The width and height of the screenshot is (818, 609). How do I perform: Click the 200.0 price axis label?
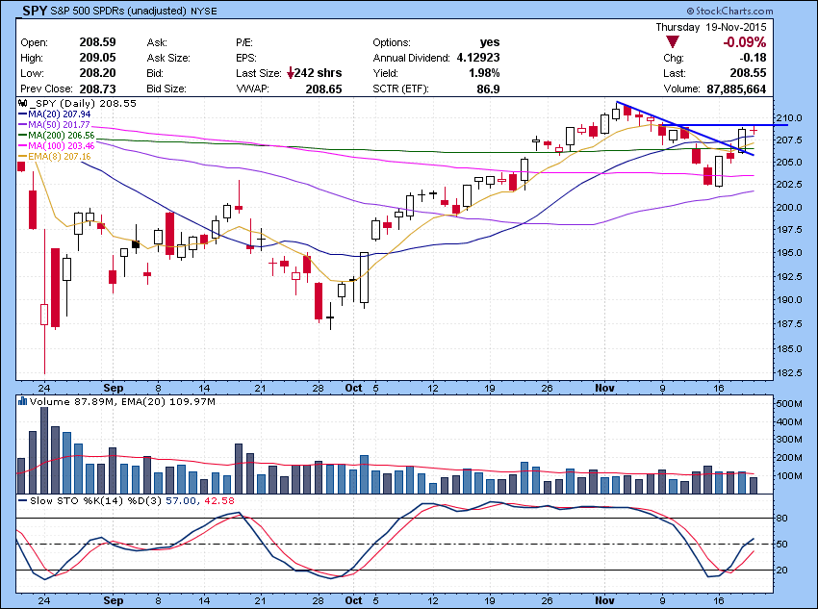(x=790, y=207)
